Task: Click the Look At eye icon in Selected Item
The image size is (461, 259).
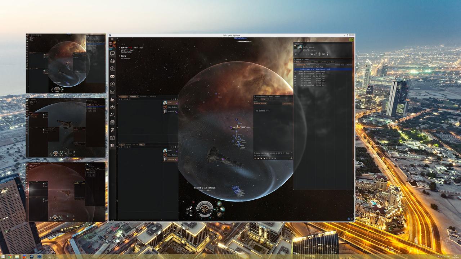Action: pyautogui.click(x=323, y=54)
